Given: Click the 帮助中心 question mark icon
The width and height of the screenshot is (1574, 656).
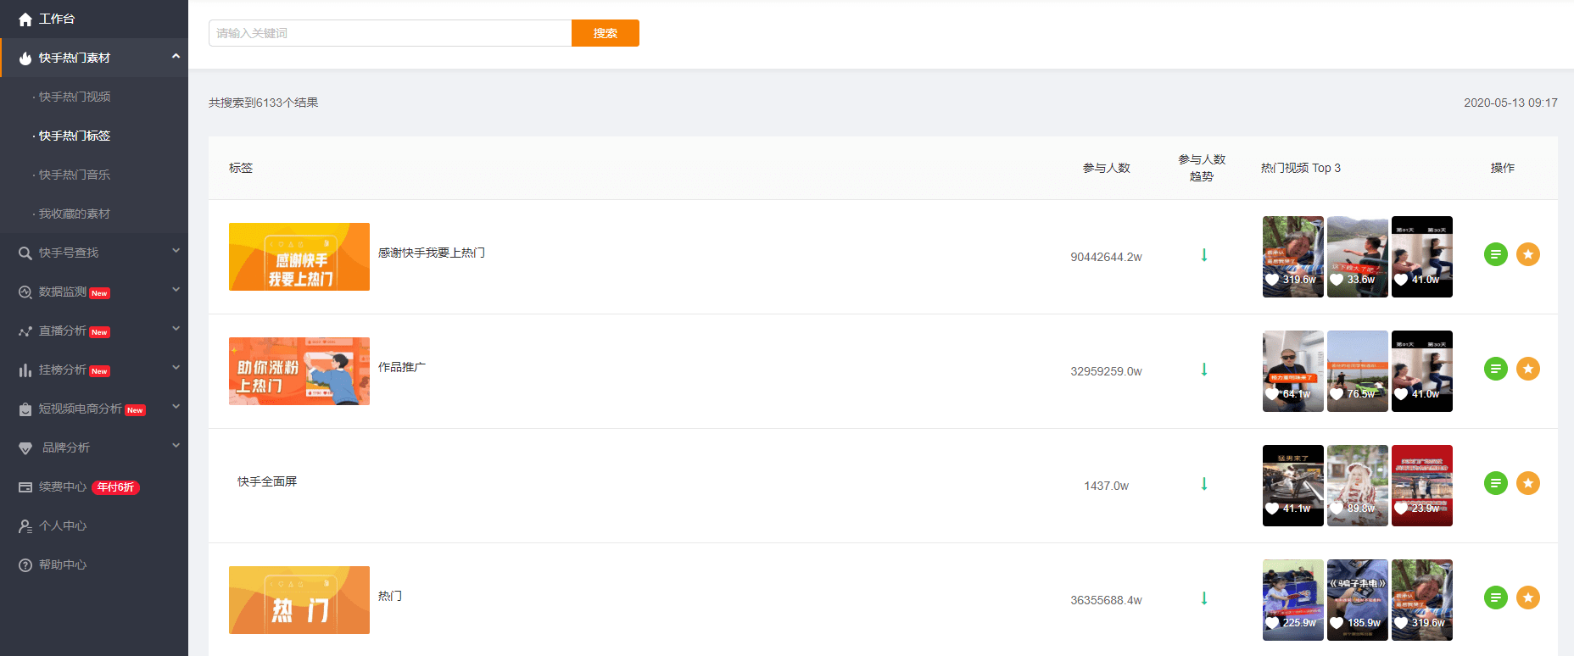Looking at the screenshot, I should click(25, 565).
